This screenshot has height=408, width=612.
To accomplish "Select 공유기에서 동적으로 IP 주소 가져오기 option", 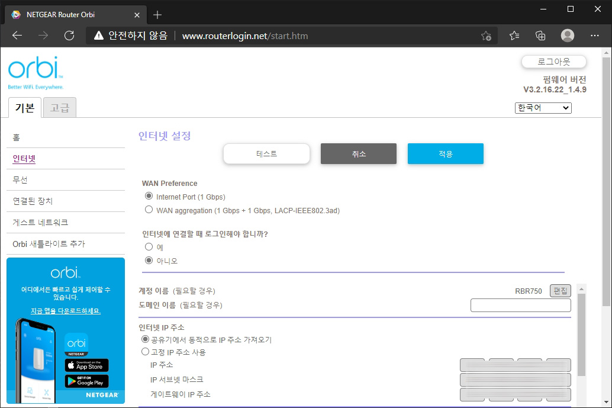I will pyautogui.click(x=145, y=339).
